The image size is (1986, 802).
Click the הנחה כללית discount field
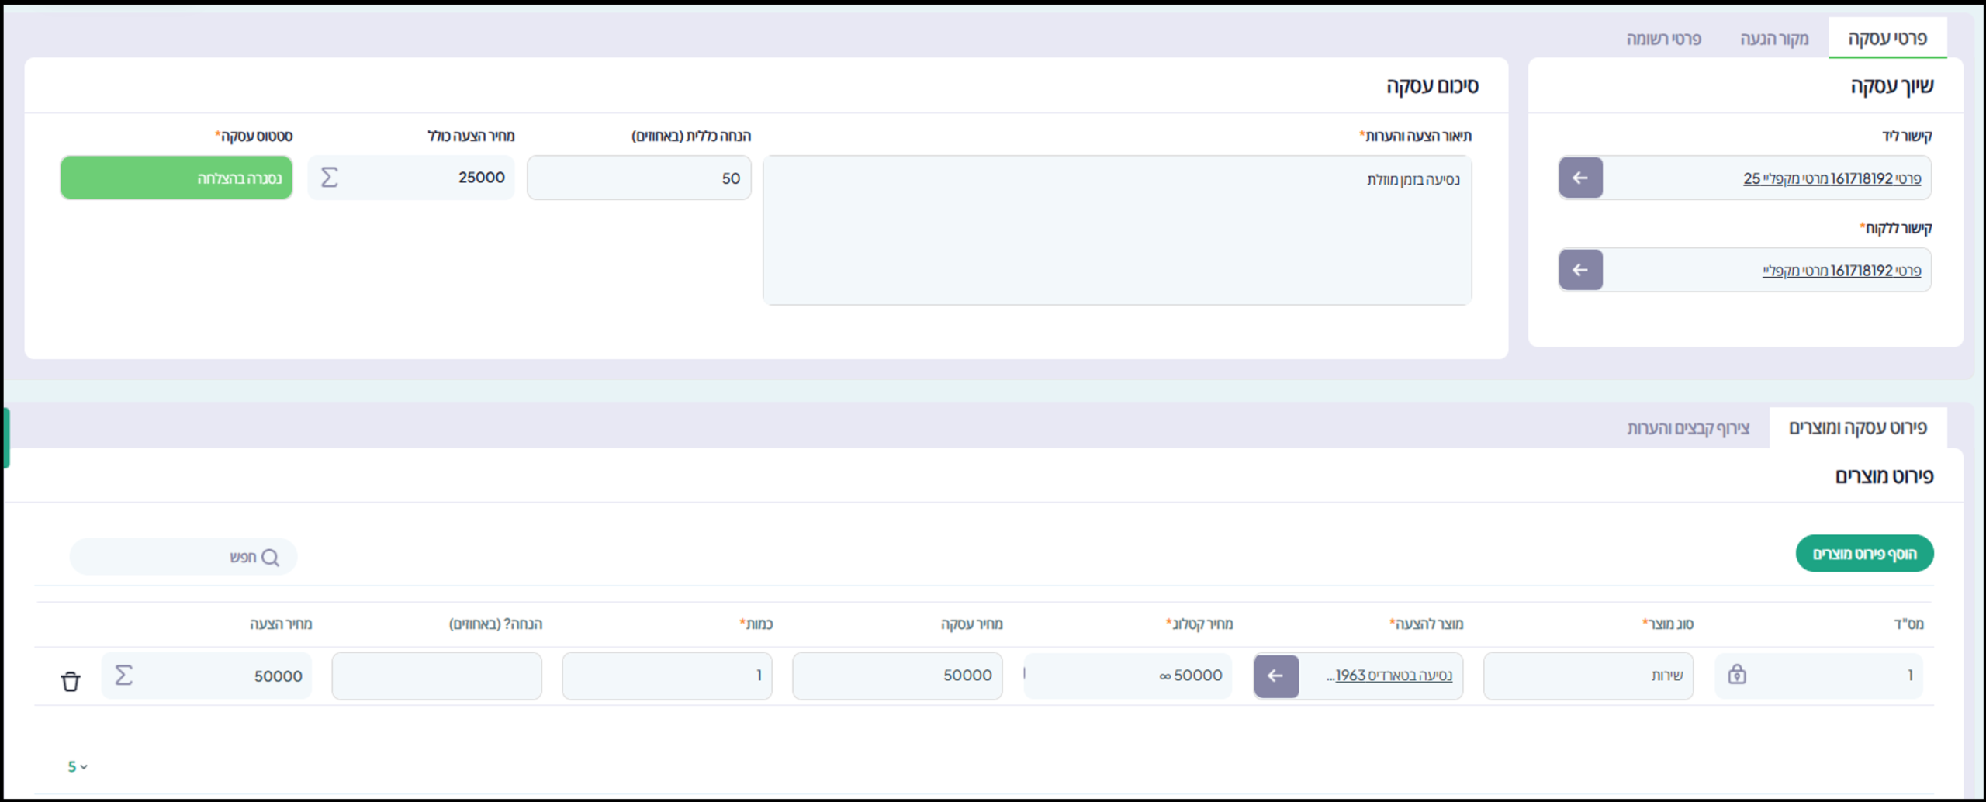click(638, 178)
